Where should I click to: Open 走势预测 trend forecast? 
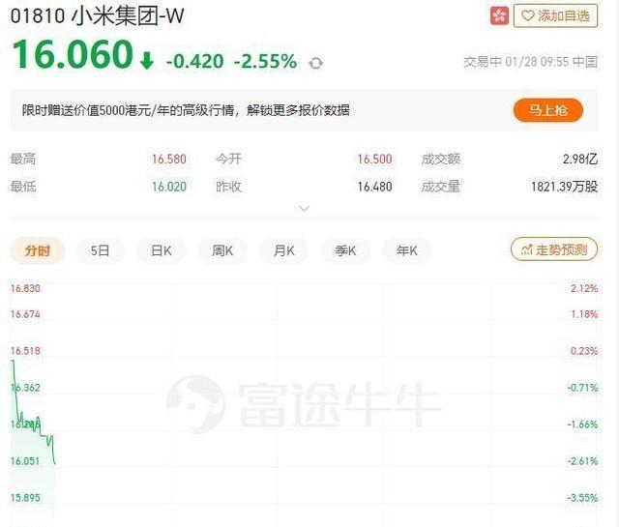click(x=554, y=249)
